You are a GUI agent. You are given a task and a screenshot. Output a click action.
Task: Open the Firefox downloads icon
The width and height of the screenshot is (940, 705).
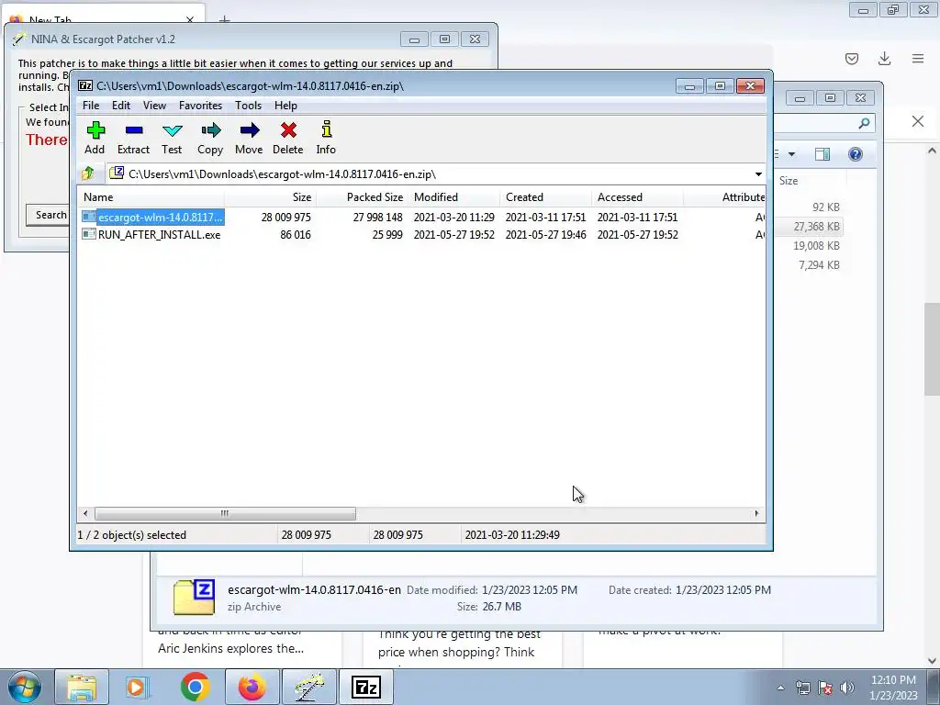884,58
